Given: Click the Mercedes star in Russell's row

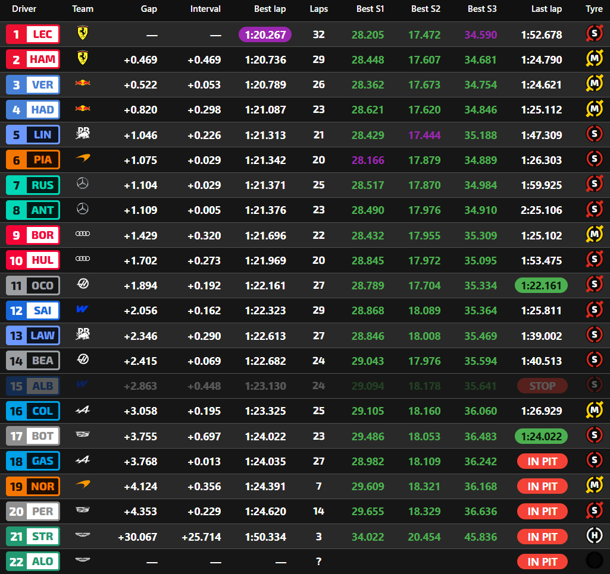Looking at the screenshot, I should point(83,185).
